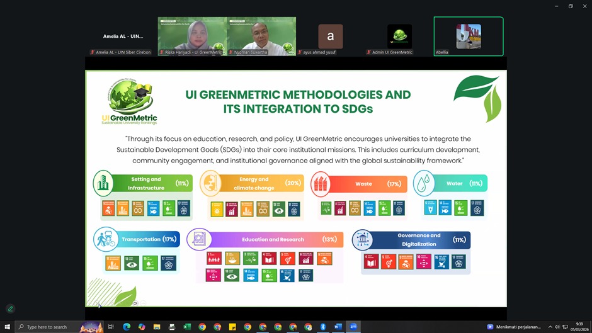Viewport: 592px width, 333px height.
Task: Expand the hidden system tray icons chevron
Action: pyautogui.click(x=550, y=327)
